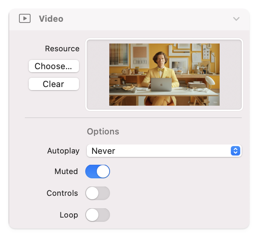The width and height of the screenshot is (258, 237).
Task: Click the blue arrows on Autoplay popup
Action: (x=235, y=151)
